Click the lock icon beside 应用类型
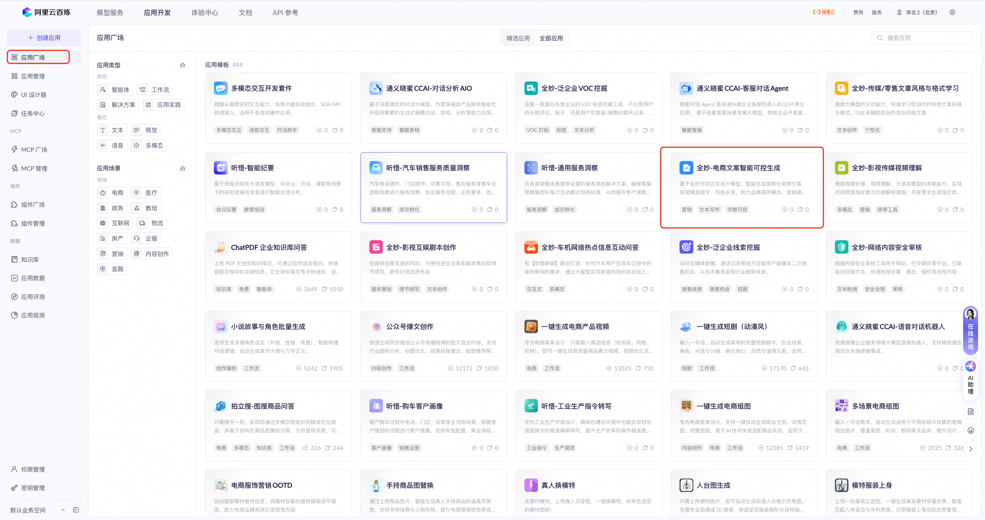This screenshot has width=985, height=520. point(183,65)
